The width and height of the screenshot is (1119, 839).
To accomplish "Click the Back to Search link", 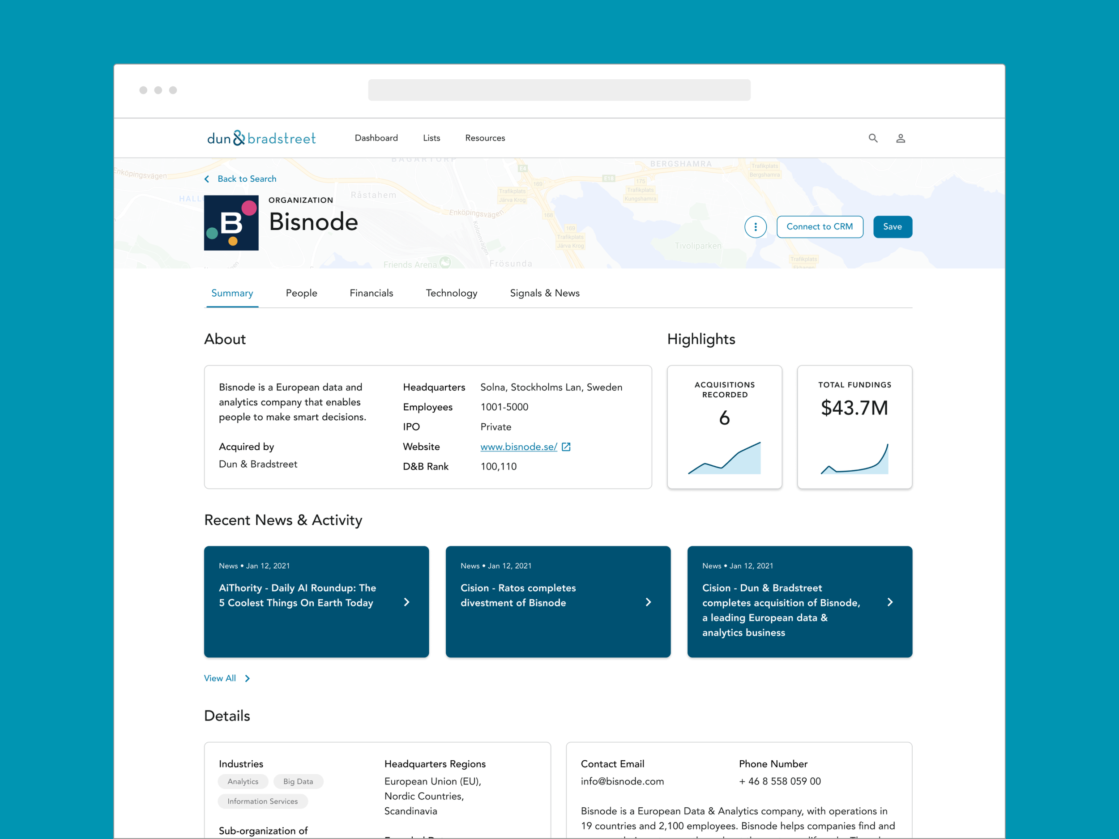I will pyautogui.click(x=246, y=179).
